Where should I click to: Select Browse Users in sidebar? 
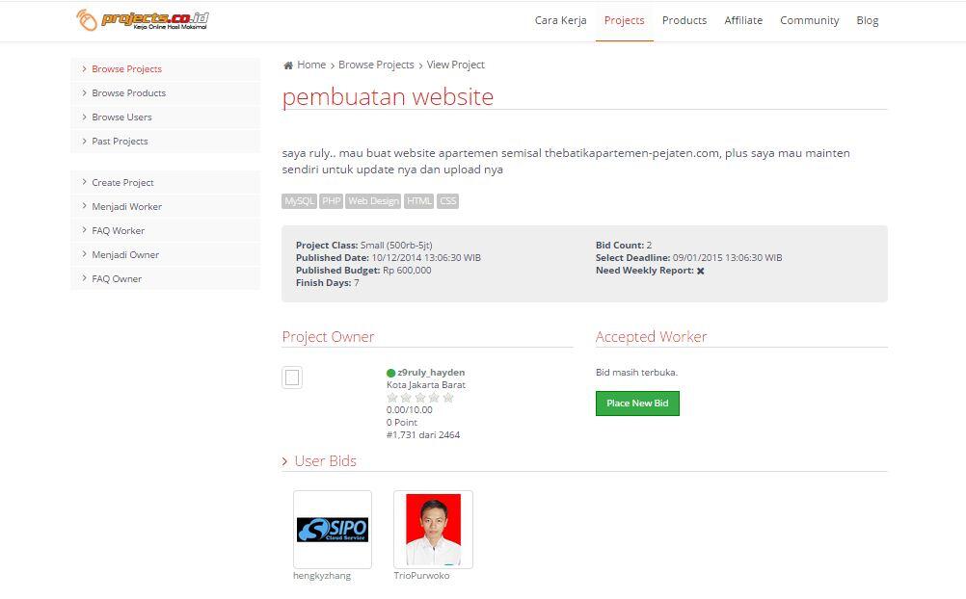click(165, 117)
